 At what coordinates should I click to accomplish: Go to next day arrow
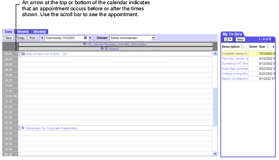[x=90, y=38]
